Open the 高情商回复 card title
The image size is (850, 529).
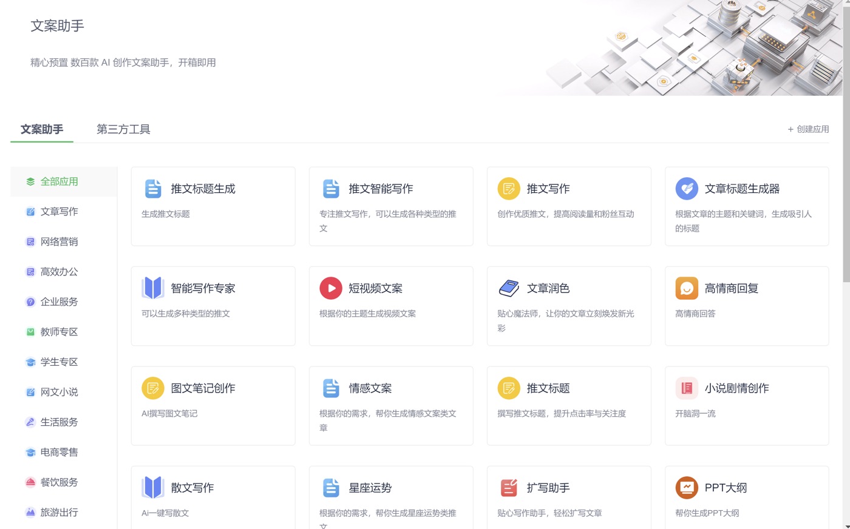pos(732,288)
